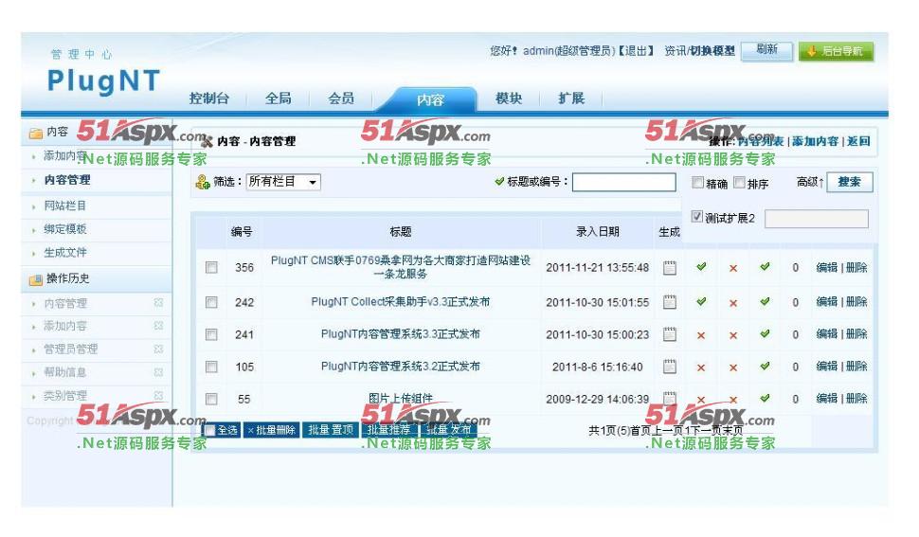The width and height of the screenshot is (919, 537).
Task: Remove 帮助信息 history entry via its close icon
Action: point(158,372)
